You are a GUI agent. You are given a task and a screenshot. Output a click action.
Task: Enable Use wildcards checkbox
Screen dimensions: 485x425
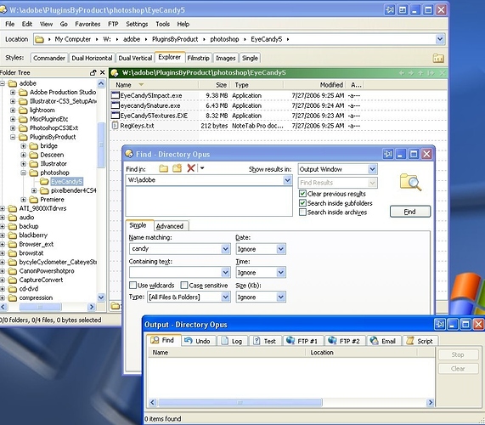(133, 285)
